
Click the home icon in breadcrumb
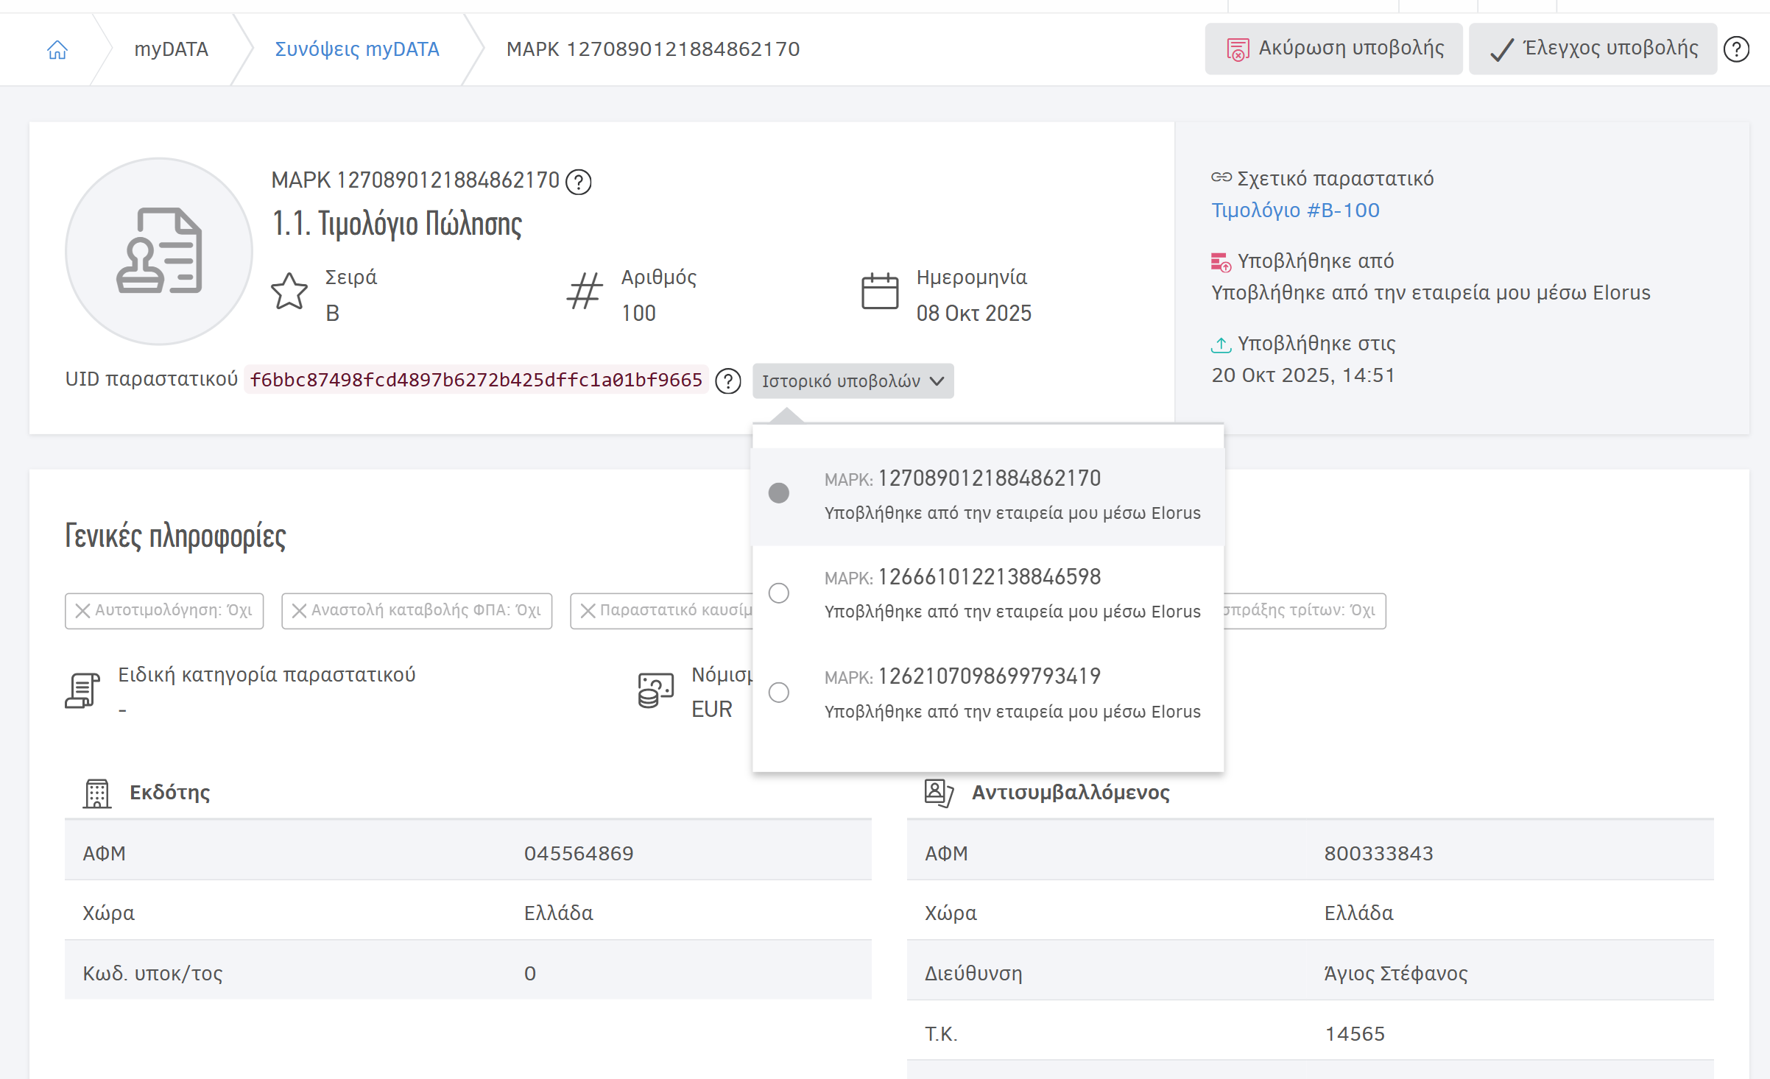click(x=57, y=49)
